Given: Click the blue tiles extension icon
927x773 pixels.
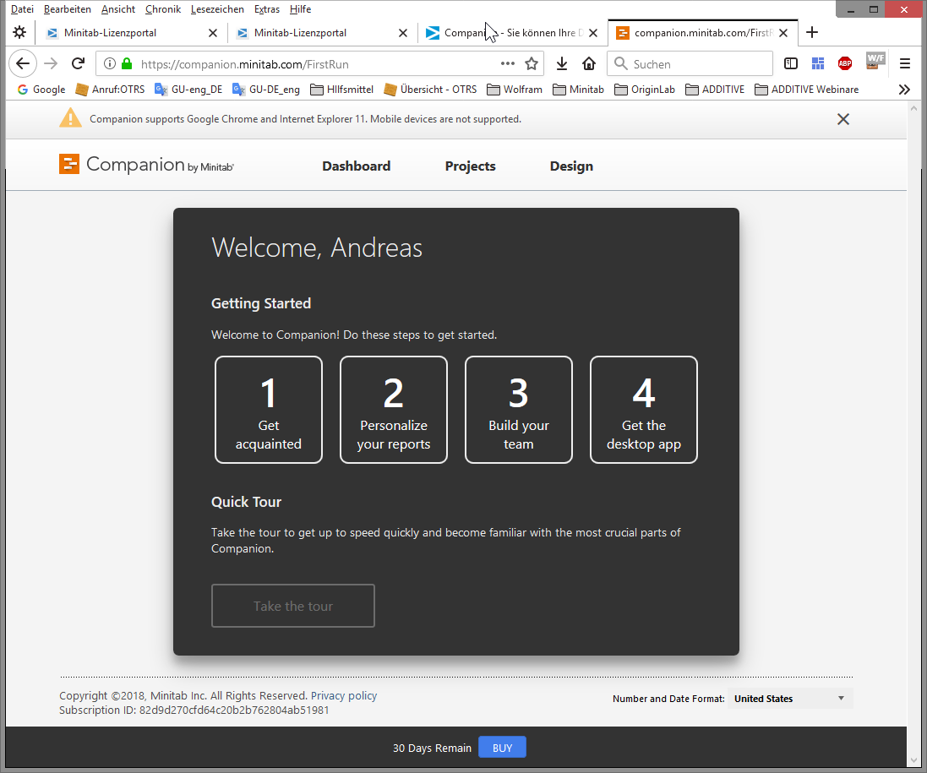Looking at the screenshot, I should pyautogui.click(x=818, y=64).
